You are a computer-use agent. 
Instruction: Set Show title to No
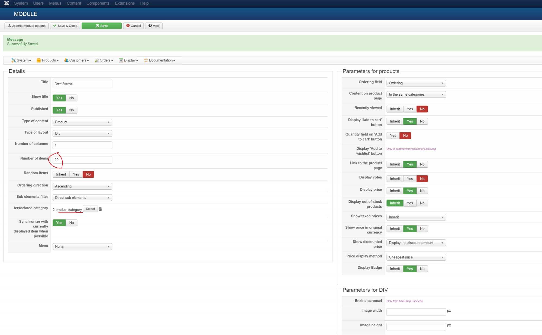72,98
